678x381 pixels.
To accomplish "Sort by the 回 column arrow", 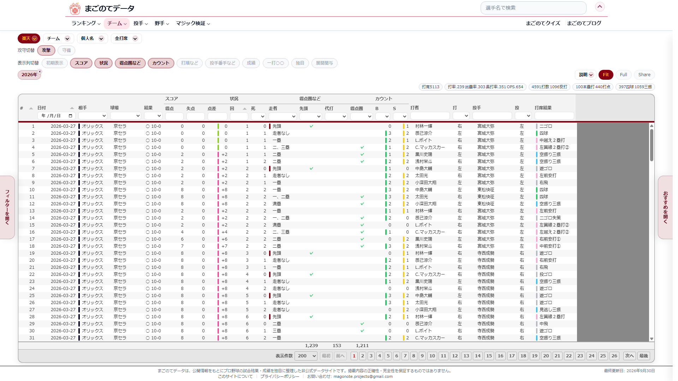I will [245, 109].
